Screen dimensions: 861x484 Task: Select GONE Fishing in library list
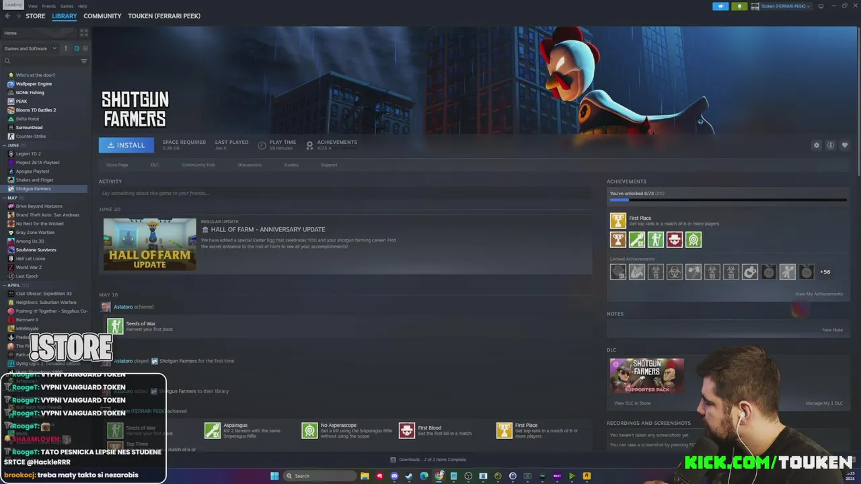(x=30, y=93)
